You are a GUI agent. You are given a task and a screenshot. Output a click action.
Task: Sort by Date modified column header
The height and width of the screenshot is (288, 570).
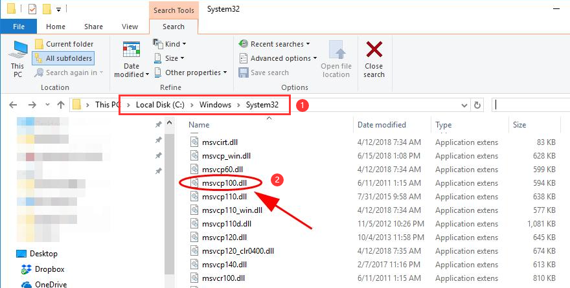click(382, 124)
